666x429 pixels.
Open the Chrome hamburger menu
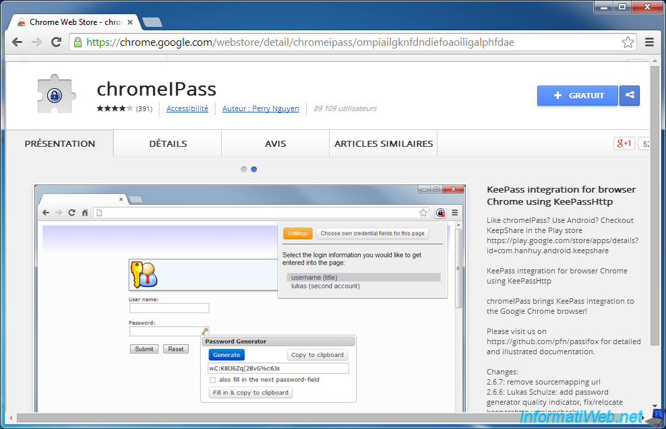point(649,42)
